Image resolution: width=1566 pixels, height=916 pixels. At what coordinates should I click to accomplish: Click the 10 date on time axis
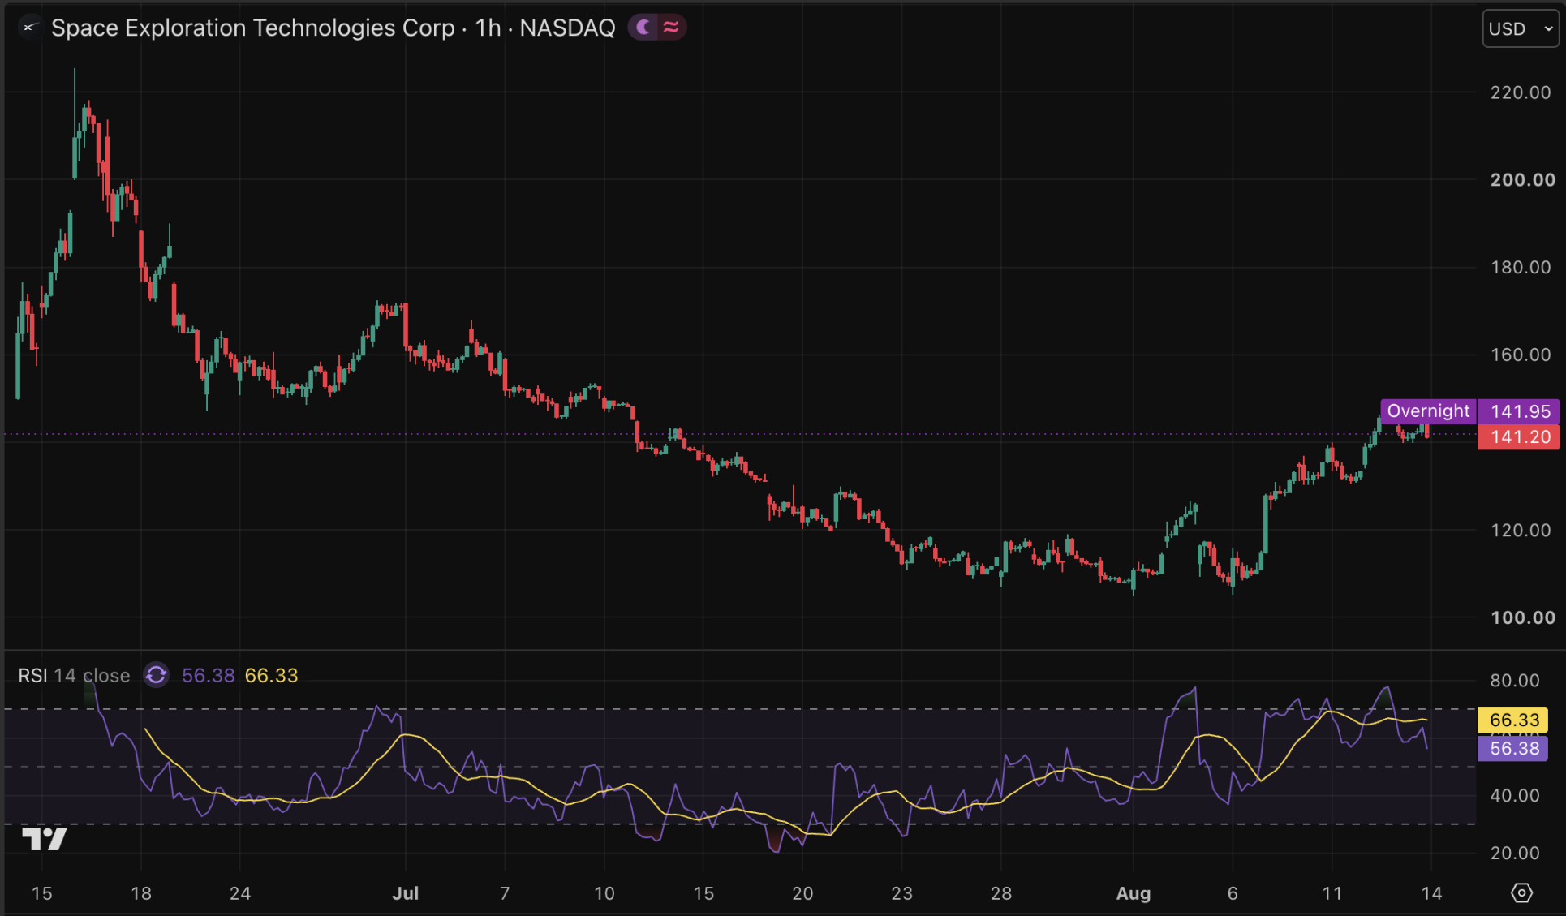coord(604,893)
